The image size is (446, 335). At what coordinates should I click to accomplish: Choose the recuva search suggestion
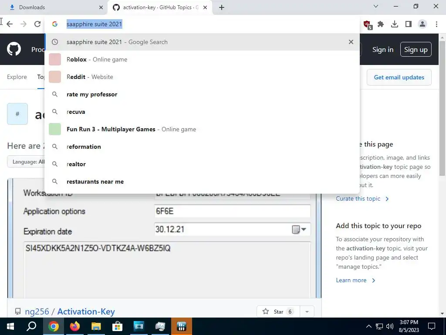tap(202, 112)
